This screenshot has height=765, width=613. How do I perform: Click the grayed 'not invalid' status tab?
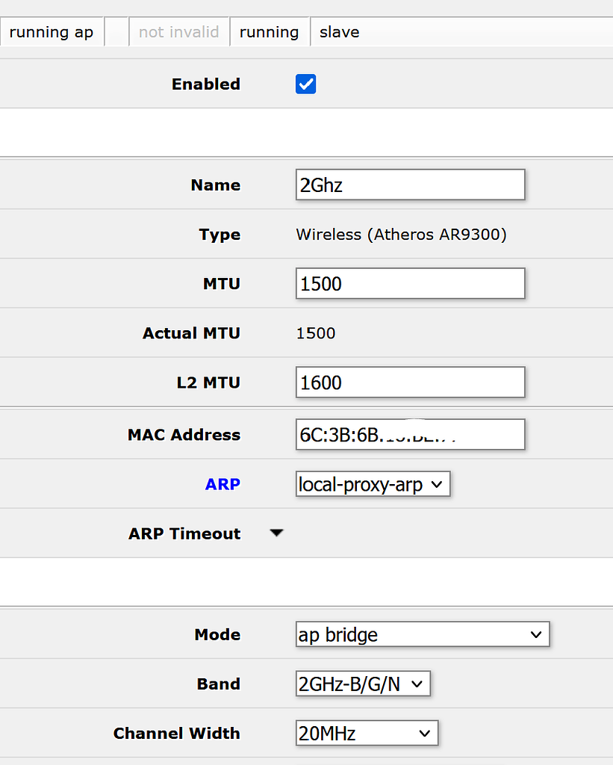[178, 31]
